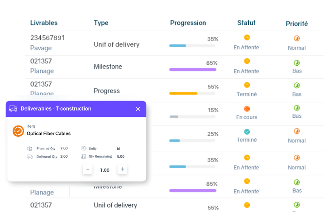
Task: Click the teal checkmark status icon on the 25% row
Action: 247,132
